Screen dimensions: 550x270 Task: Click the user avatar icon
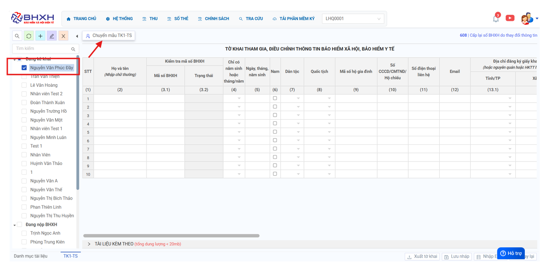(x=526, y=18)
